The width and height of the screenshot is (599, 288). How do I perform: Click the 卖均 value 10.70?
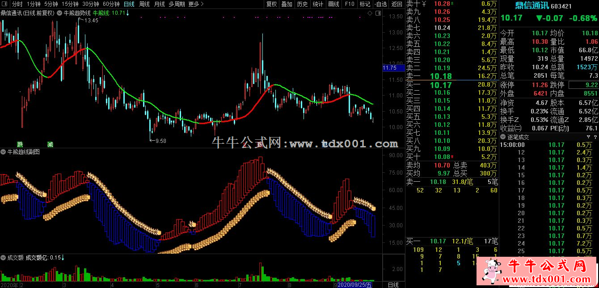[x=442, y=165]
